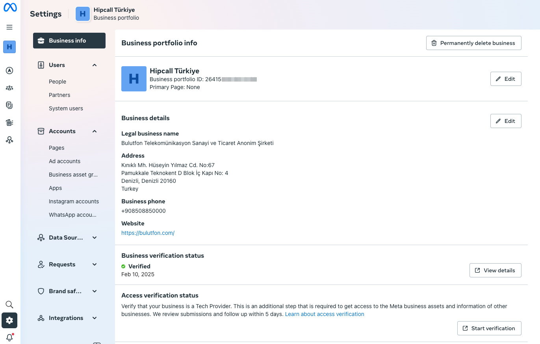The height and width of the screenshot is (344, 540).
Task: Expand the Data Sources section chevron
Action: pos(95,238)
